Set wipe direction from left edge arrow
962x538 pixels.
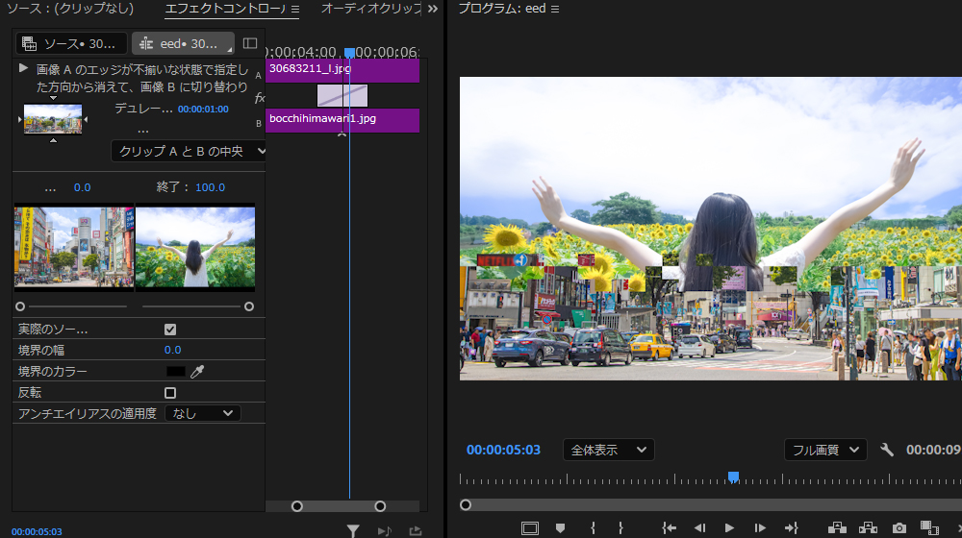19,119
